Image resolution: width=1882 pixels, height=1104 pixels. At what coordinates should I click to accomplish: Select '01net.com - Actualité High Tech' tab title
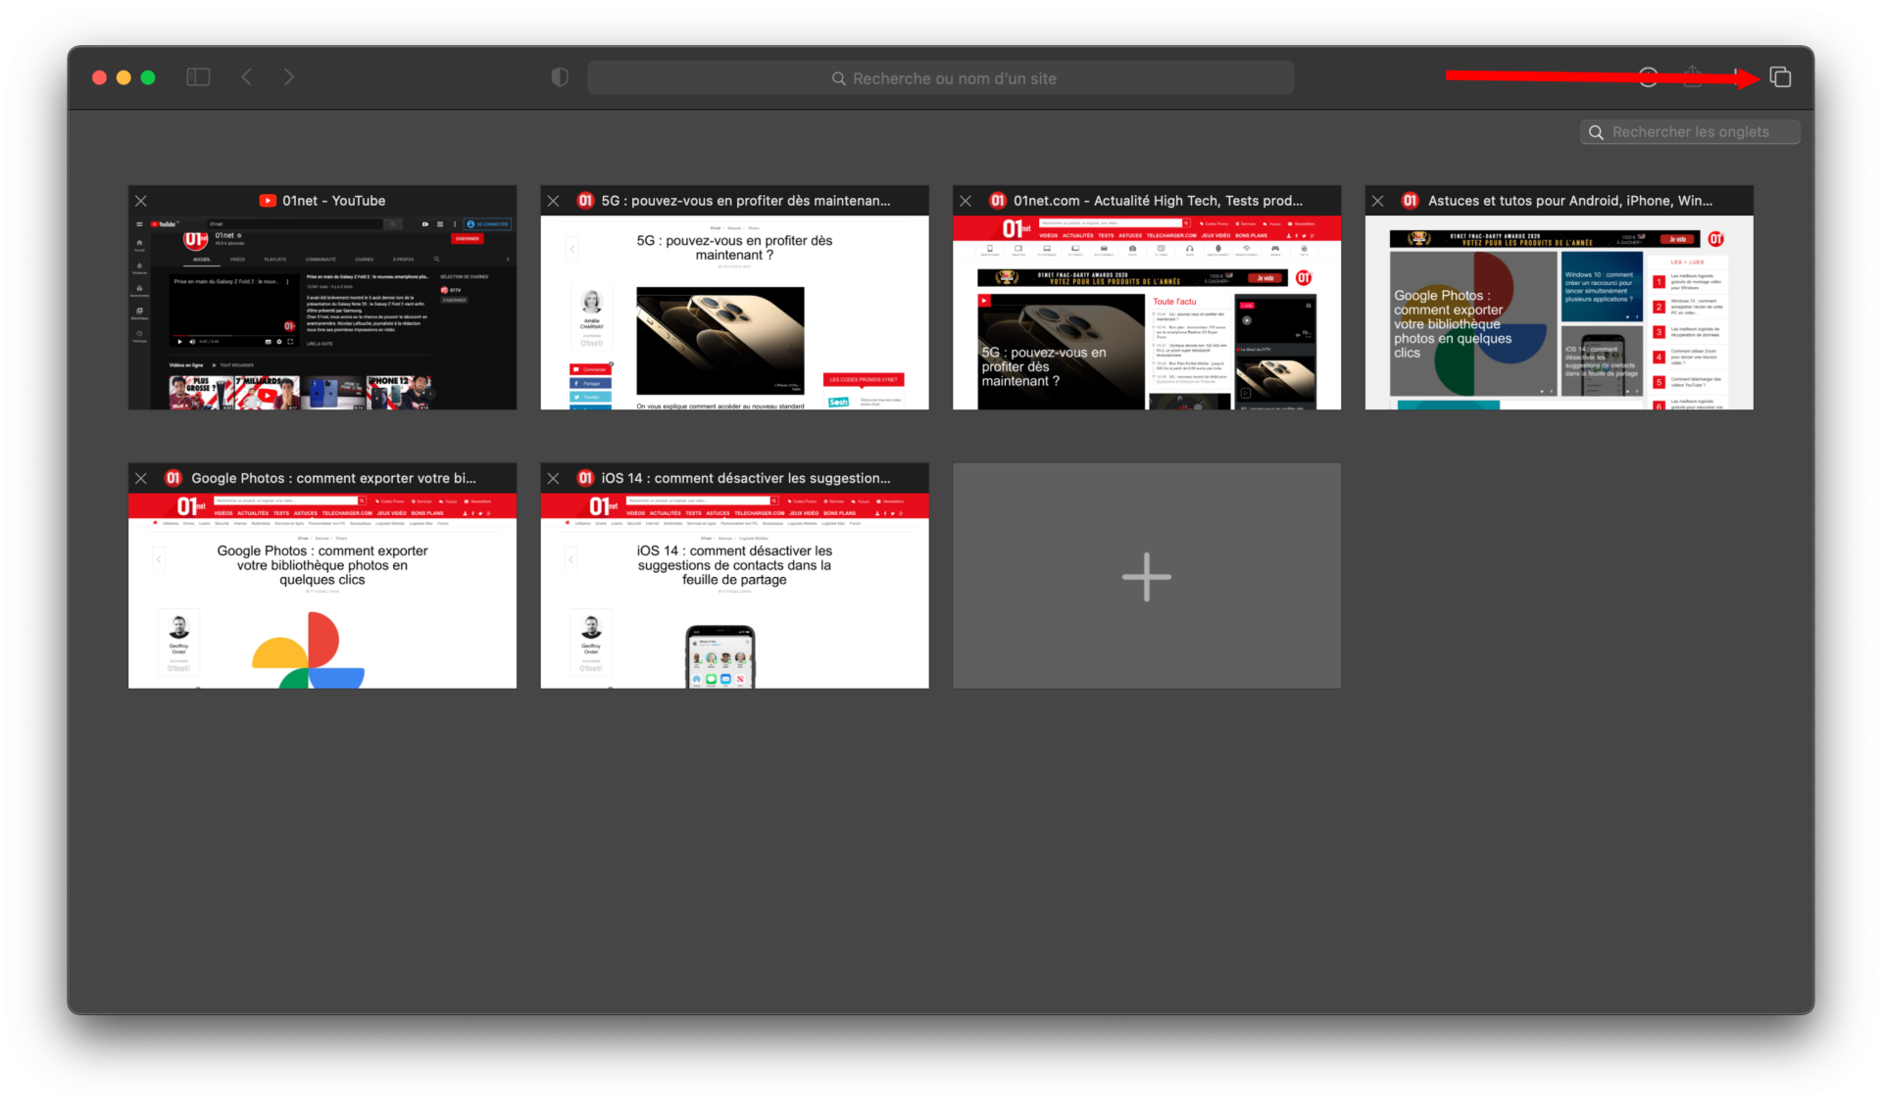(x=1159, y=201)
